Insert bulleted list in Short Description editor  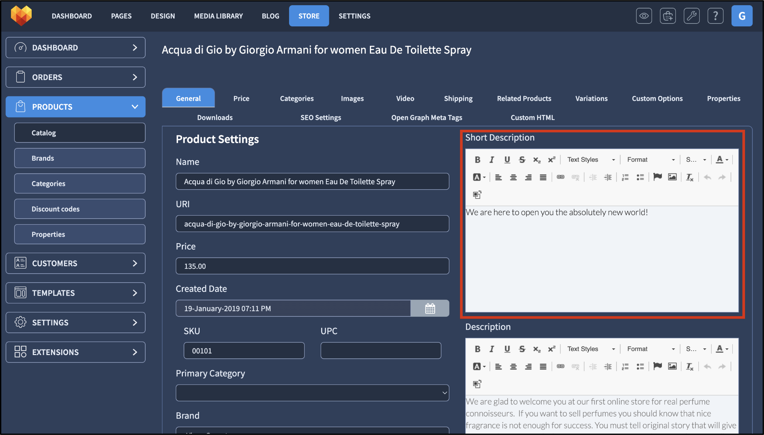(x=640, y=177)
